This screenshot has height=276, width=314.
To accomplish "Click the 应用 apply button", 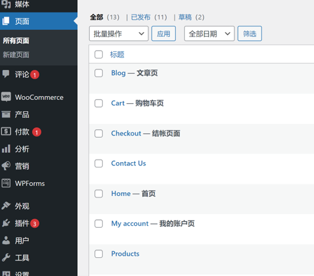I will [x=164, y=33].
